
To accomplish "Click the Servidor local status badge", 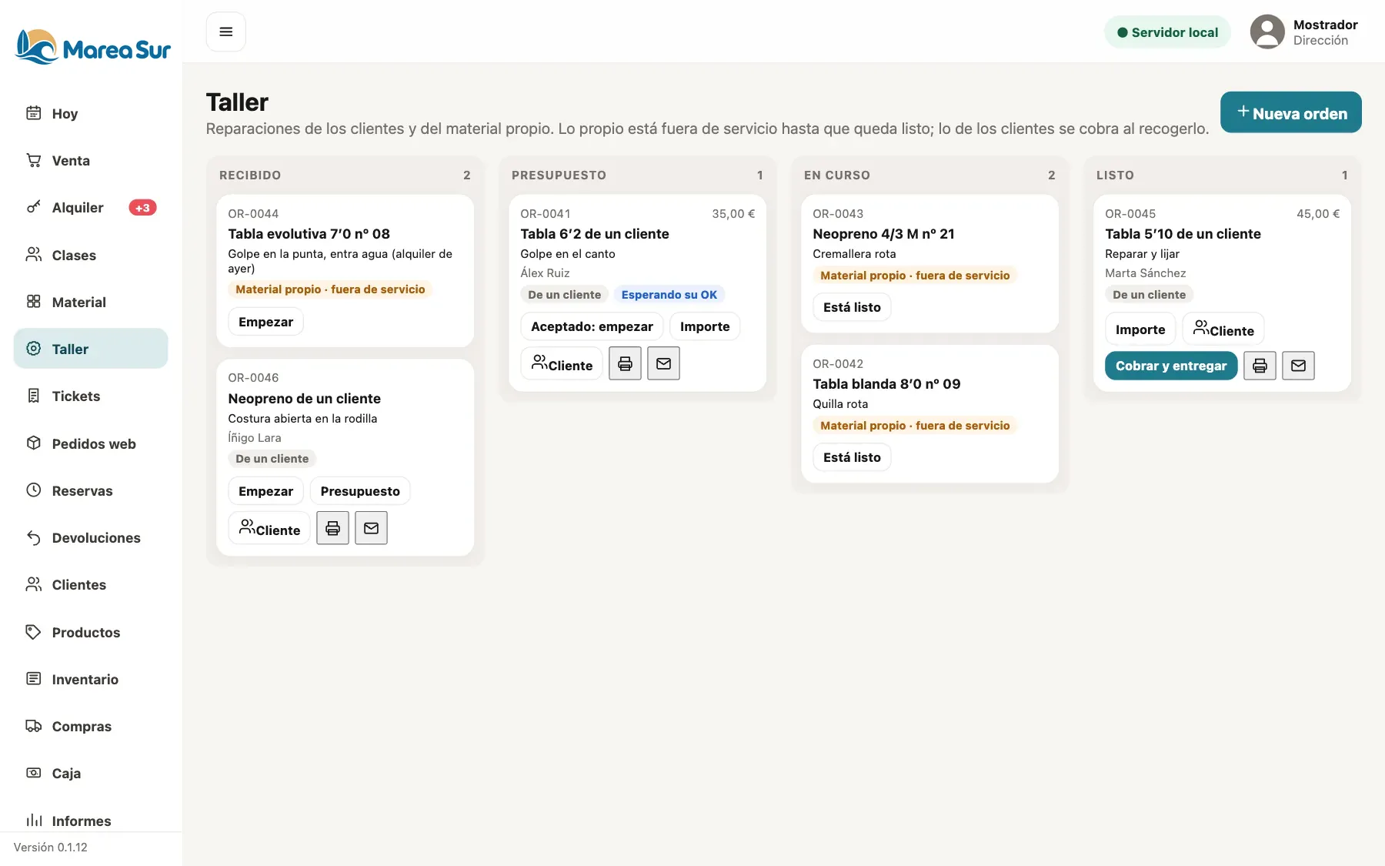I will pos(1167,32).
